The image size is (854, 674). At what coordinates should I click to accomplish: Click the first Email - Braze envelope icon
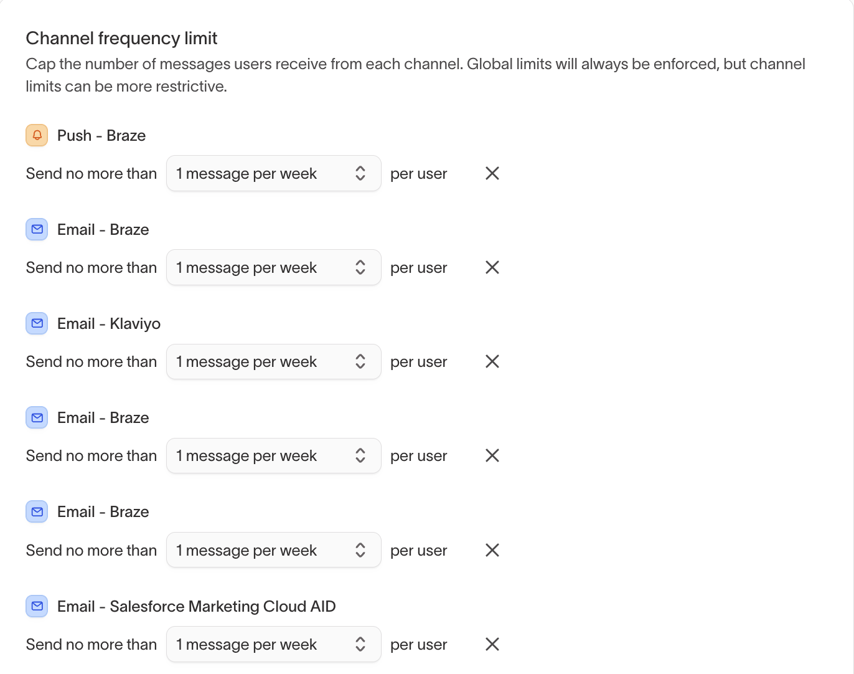[x=37, y=229]
